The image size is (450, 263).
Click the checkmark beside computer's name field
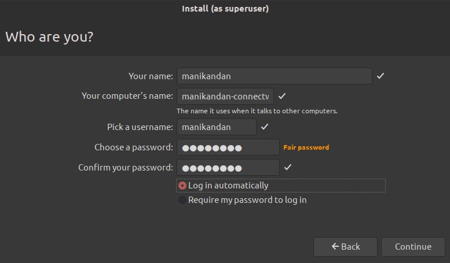pyautogui.click(x=282, y=96)
